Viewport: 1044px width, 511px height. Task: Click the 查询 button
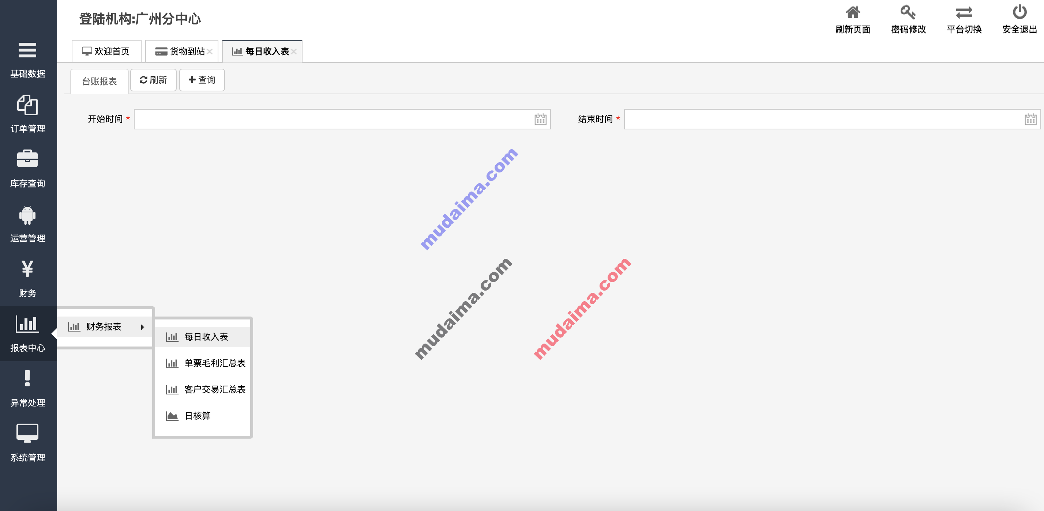coord(202,80)
